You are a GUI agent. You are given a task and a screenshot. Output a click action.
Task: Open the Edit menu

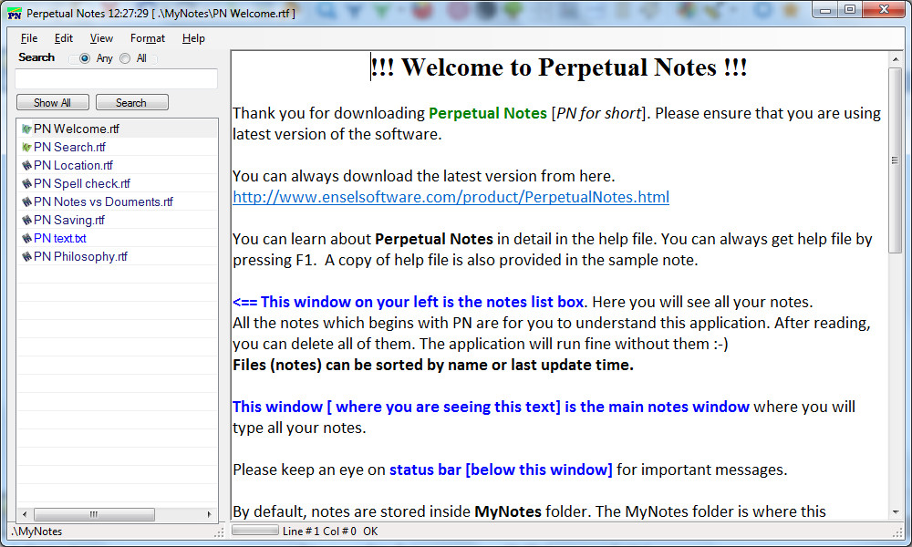[x=64, y=38]
